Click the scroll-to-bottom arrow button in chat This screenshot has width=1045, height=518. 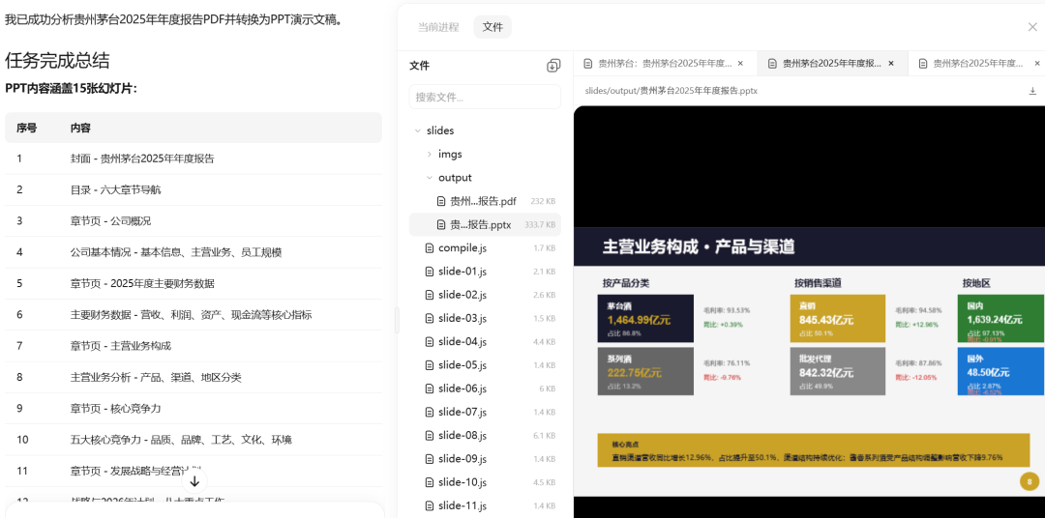[194, 480]
